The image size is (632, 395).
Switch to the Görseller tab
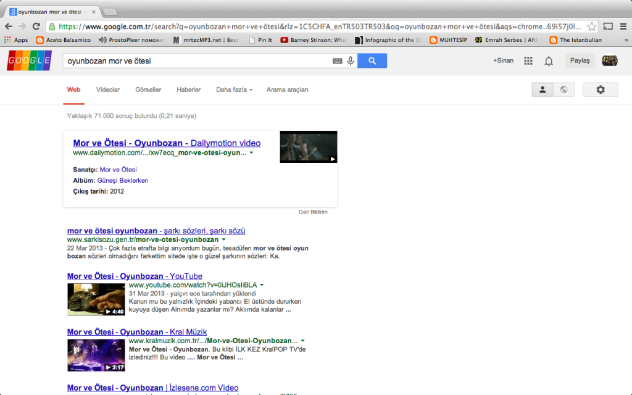click(x=148, y=89)
